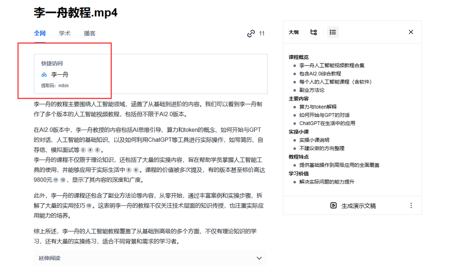Select outline item 每个人的人工智能课程（含软件）
Screen dimensions: 466x275
click(x=336, y=82)
